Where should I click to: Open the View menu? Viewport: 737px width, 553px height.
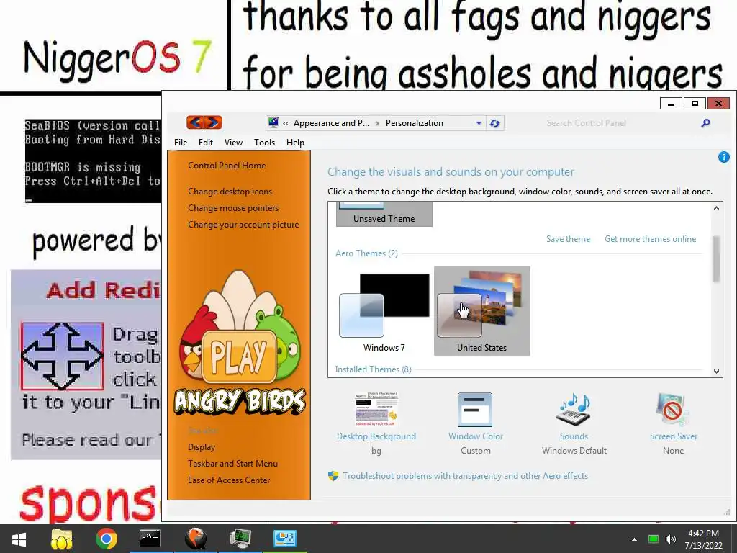pos(233,143)
